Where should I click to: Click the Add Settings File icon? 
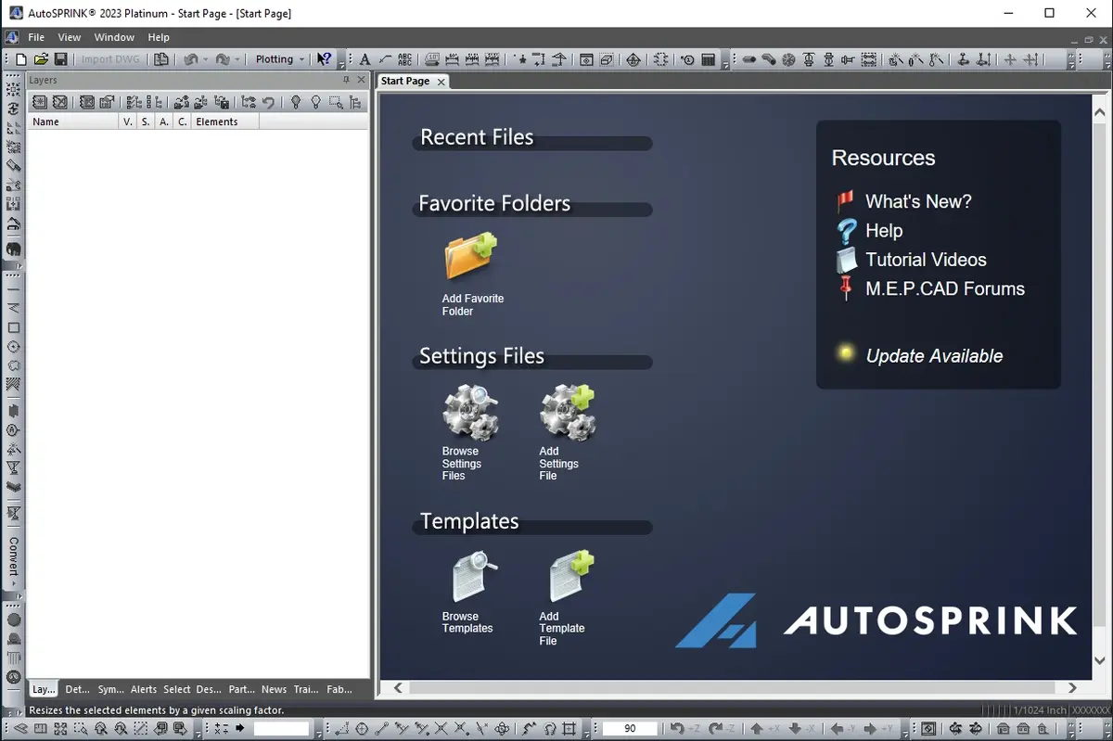pos(568,412)
